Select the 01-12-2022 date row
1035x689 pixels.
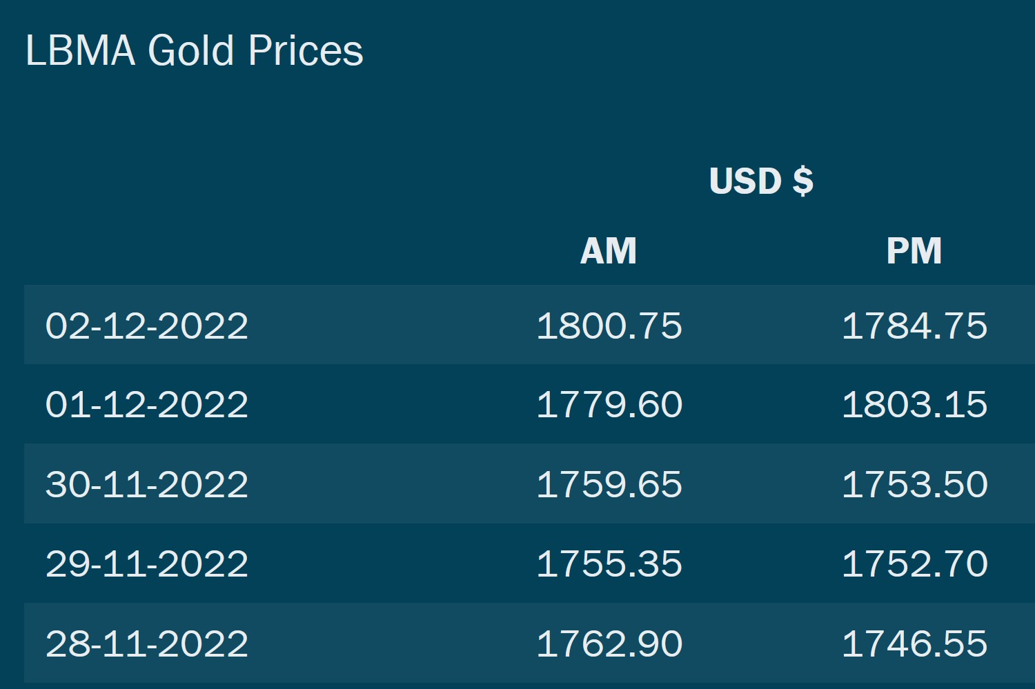click(529, 404)
